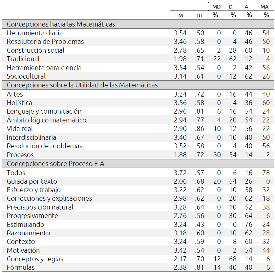Click the 'Conceptos y reglas' row label
Screen dimensions: 275x273
coord(35,259)
